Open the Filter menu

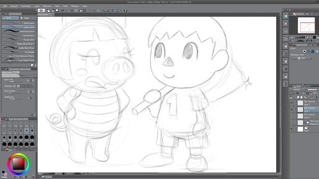point(65,6)
